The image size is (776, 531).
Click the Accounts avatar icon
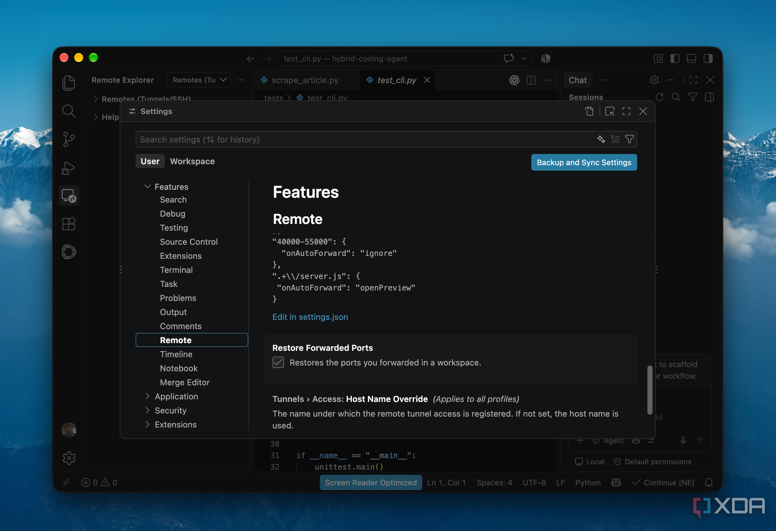pos(69,430)
